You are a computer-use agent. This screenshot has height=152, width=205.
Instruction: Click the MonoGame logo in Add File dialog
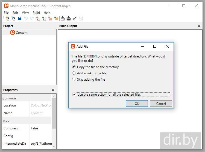(x=73, y=46)
